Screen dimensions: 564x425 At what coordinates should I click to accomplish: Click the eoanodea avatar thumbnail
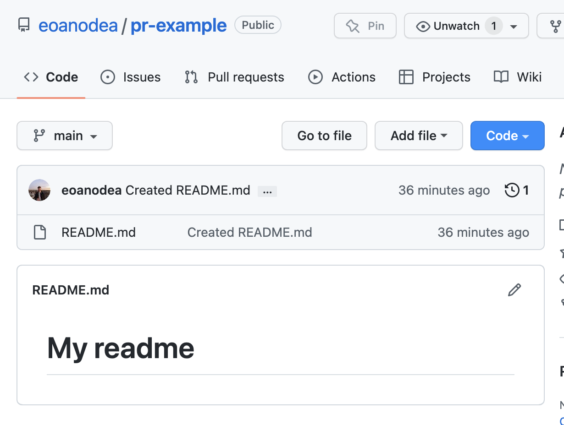click(x=39, y=190)
